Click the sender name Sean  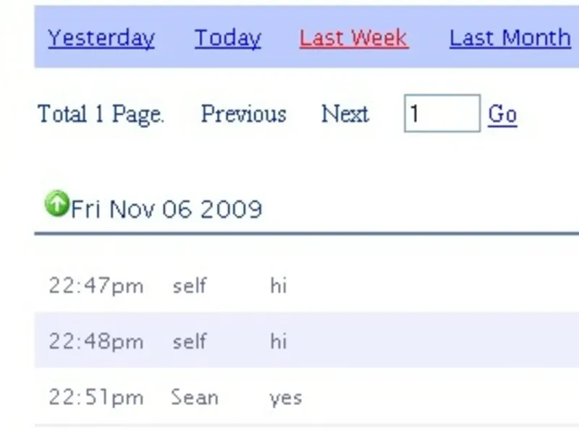pos(194,397)
